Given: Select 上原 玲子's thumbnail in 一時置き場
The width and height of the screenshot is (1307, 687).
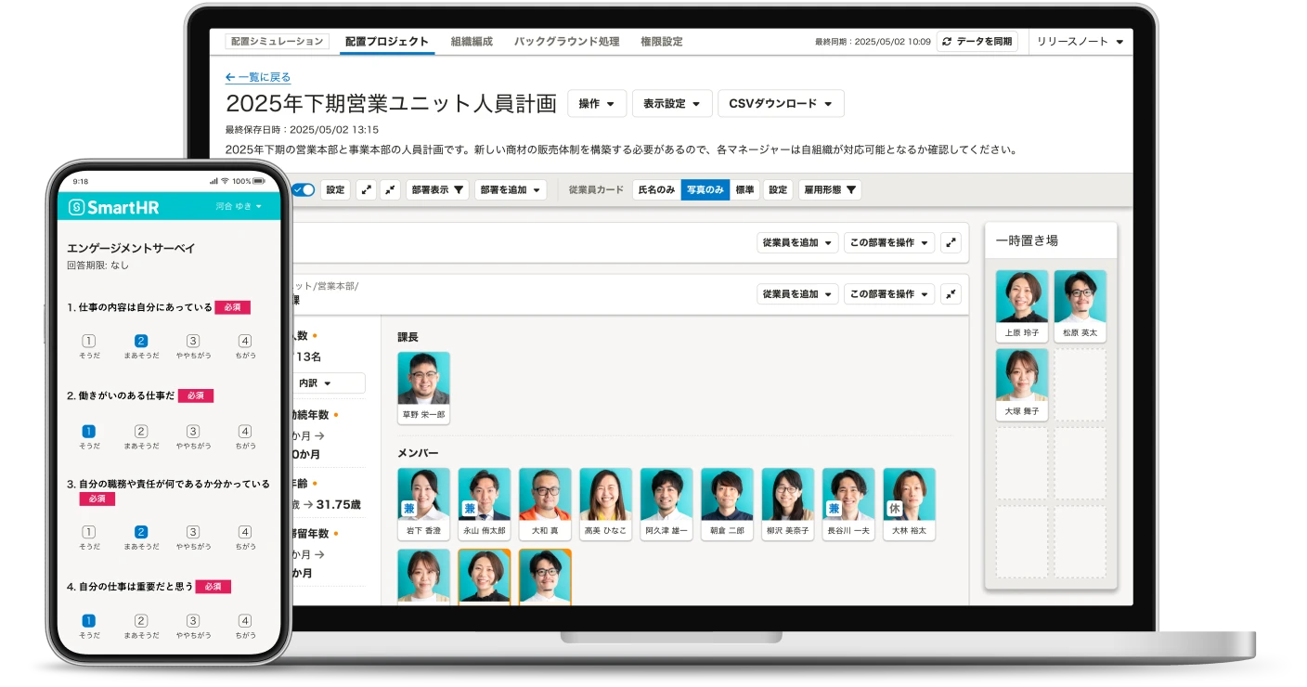Looking at the screenshot, I should click(1021, 295).
